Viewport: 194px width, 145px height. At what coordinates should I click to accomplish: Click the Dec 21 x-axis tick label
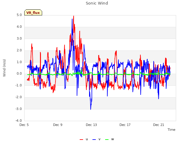click(159, 125)
